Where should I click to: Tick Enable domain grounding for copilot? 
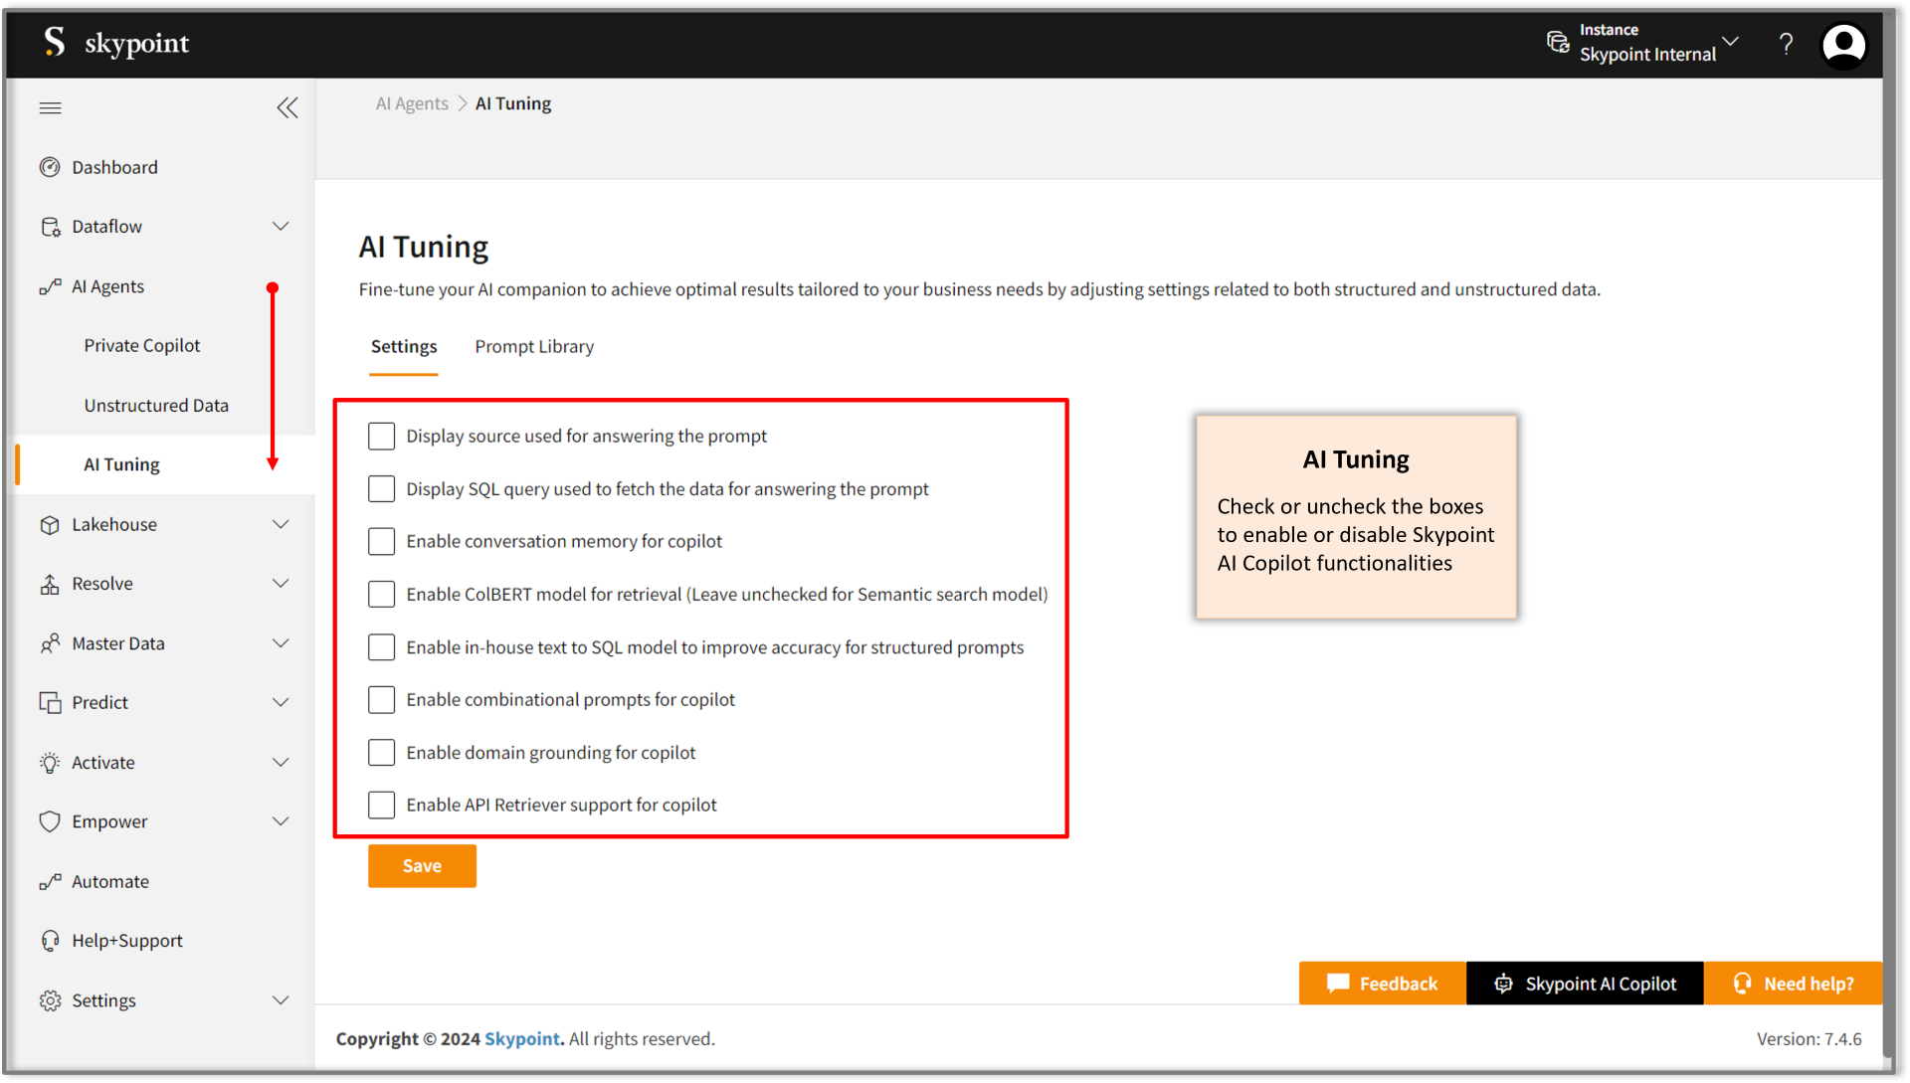coord(381,753)
